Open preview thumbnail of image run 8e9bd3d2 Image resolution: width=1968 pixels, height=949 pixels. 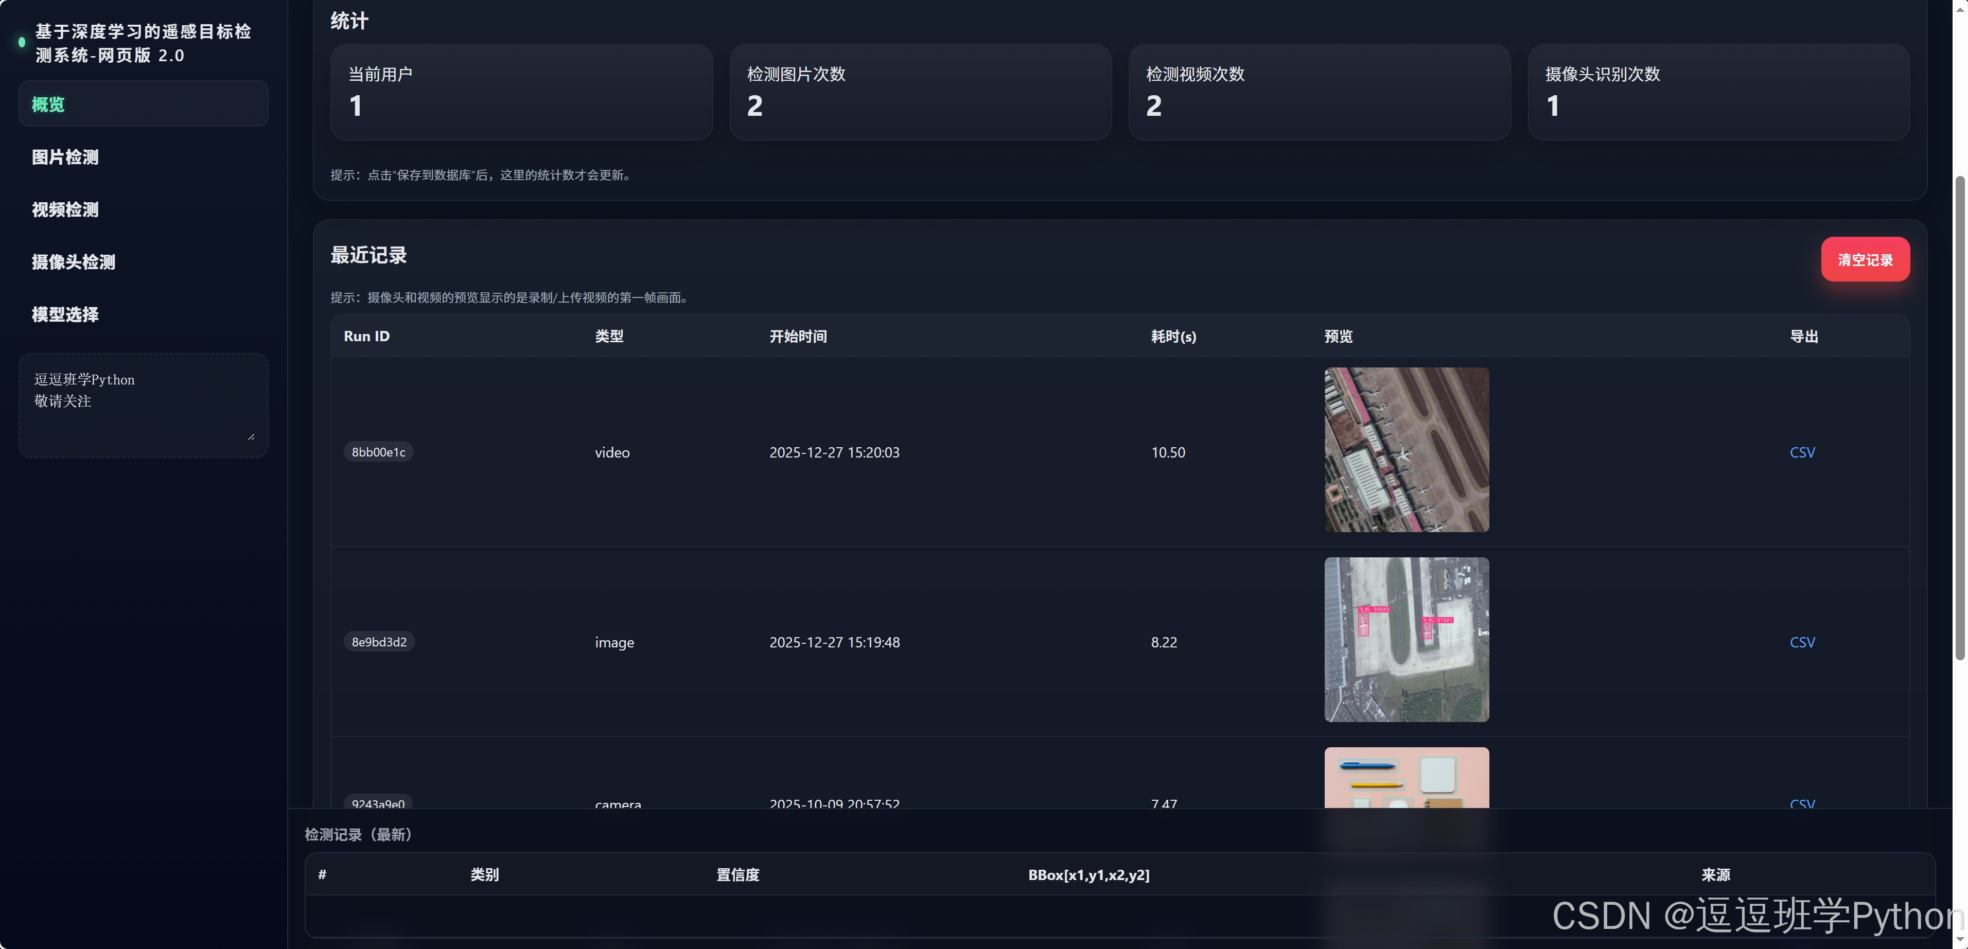(x=1407, y=640)
